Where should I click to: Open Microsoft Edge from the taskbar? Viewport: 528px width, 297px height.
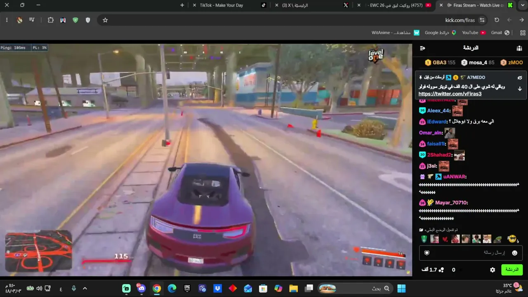point(172,288)
